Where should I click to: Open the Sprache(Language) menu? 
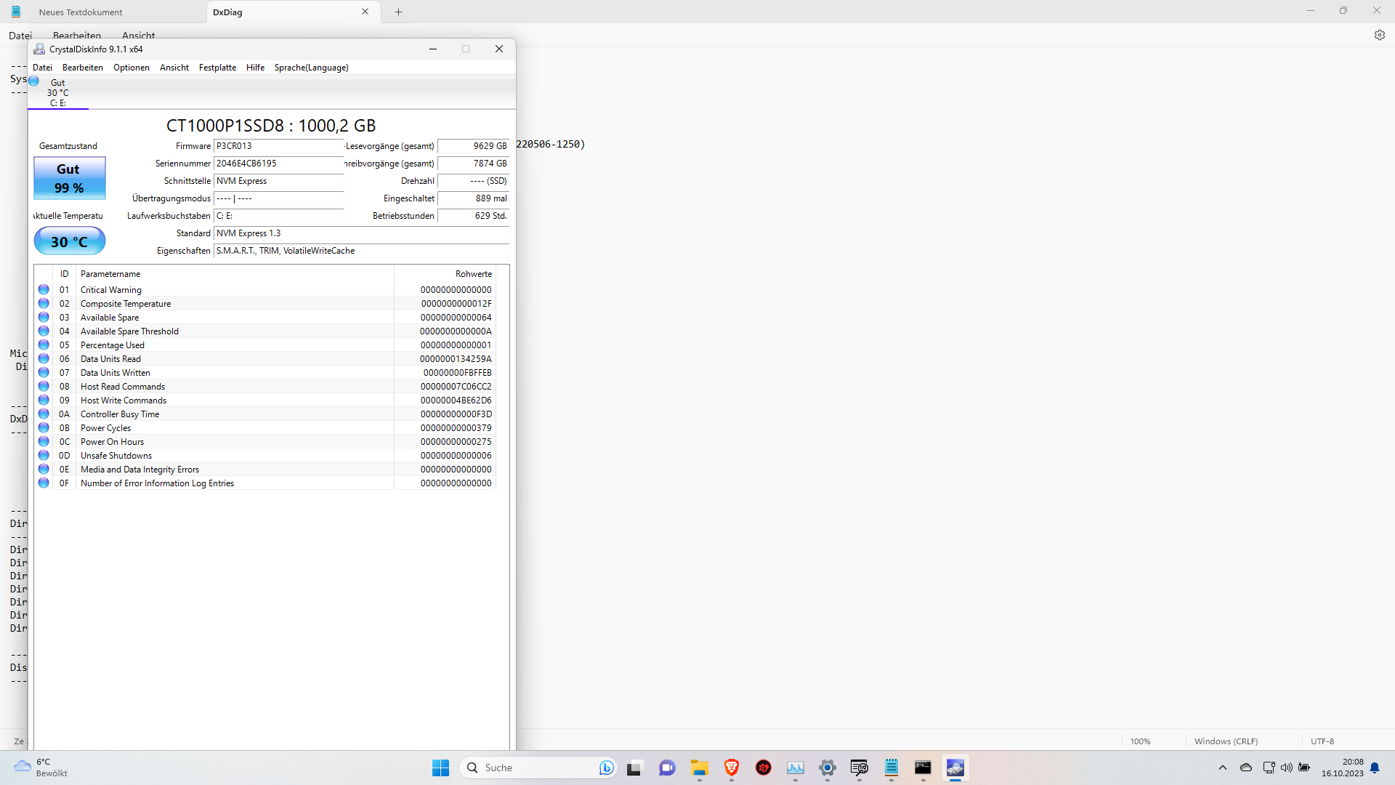(311, 68)
